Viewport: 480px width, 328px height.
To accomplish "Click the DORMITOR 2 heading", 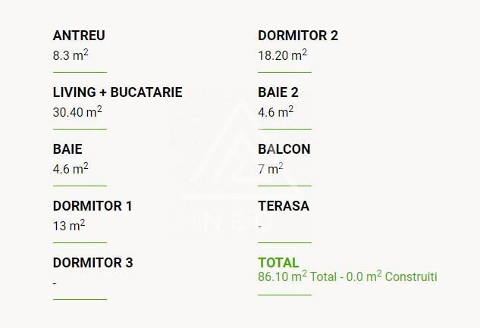I will (x=298, y=36).
